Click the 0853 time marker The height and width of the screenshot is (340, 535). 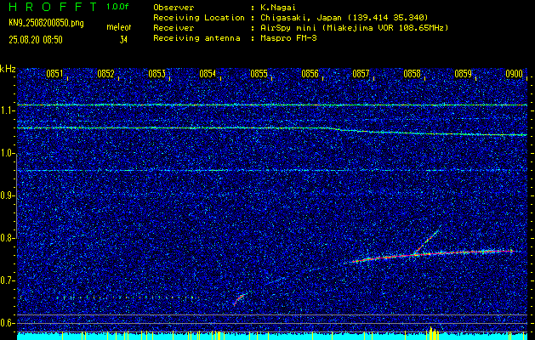[157, 74]
